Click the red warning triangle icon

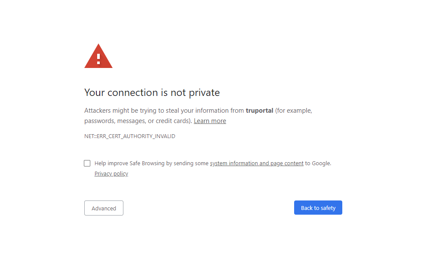[98, 57]
